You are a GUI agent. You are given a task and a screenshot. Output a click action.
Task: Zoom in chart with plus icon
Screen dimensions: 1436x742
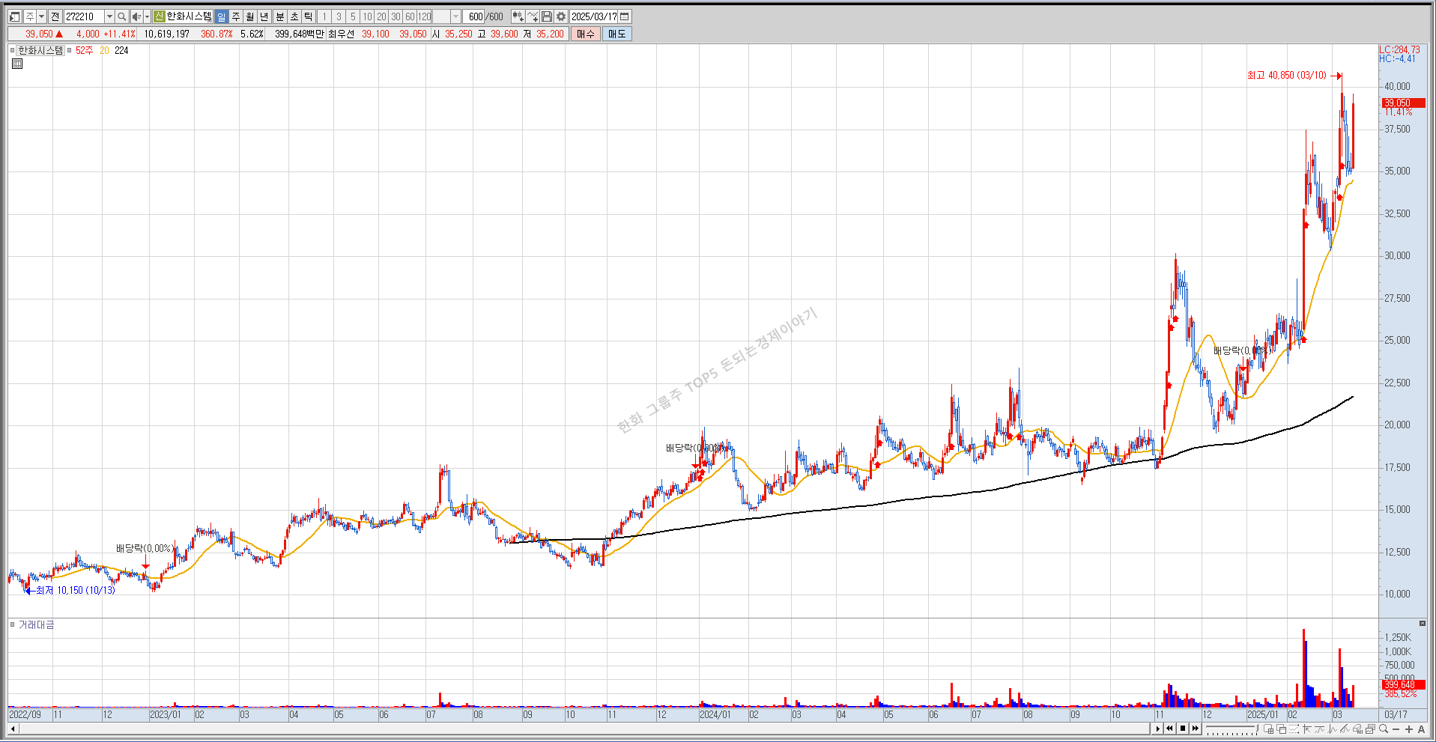coord(1408,729)
